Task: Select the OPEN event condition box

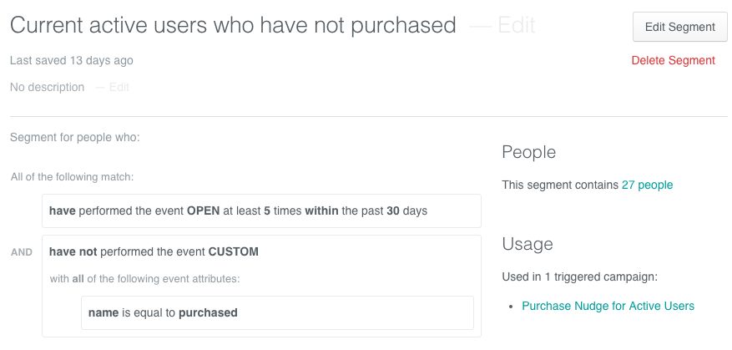Action: click(261, 211)
